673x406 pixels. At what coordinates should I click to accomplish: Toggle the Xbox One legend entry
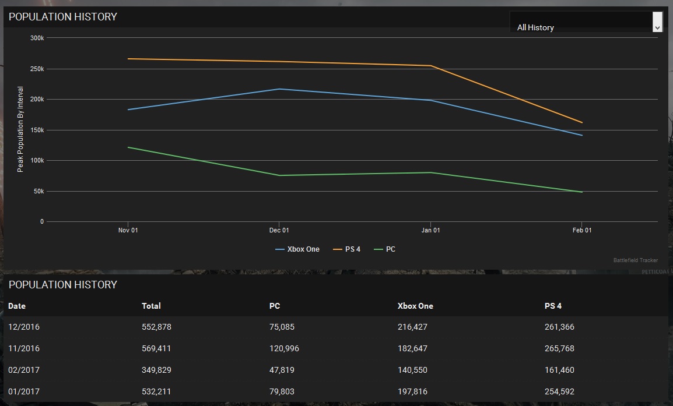tap(297, 249)
